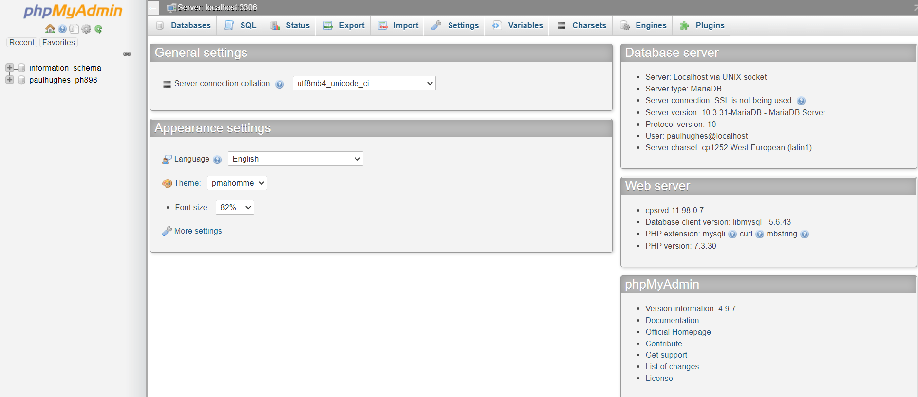The image size is (918, 397).
Task: Open phpMyAdmin documentation help icon in sidebar
Action: click(x=62, y=29)
